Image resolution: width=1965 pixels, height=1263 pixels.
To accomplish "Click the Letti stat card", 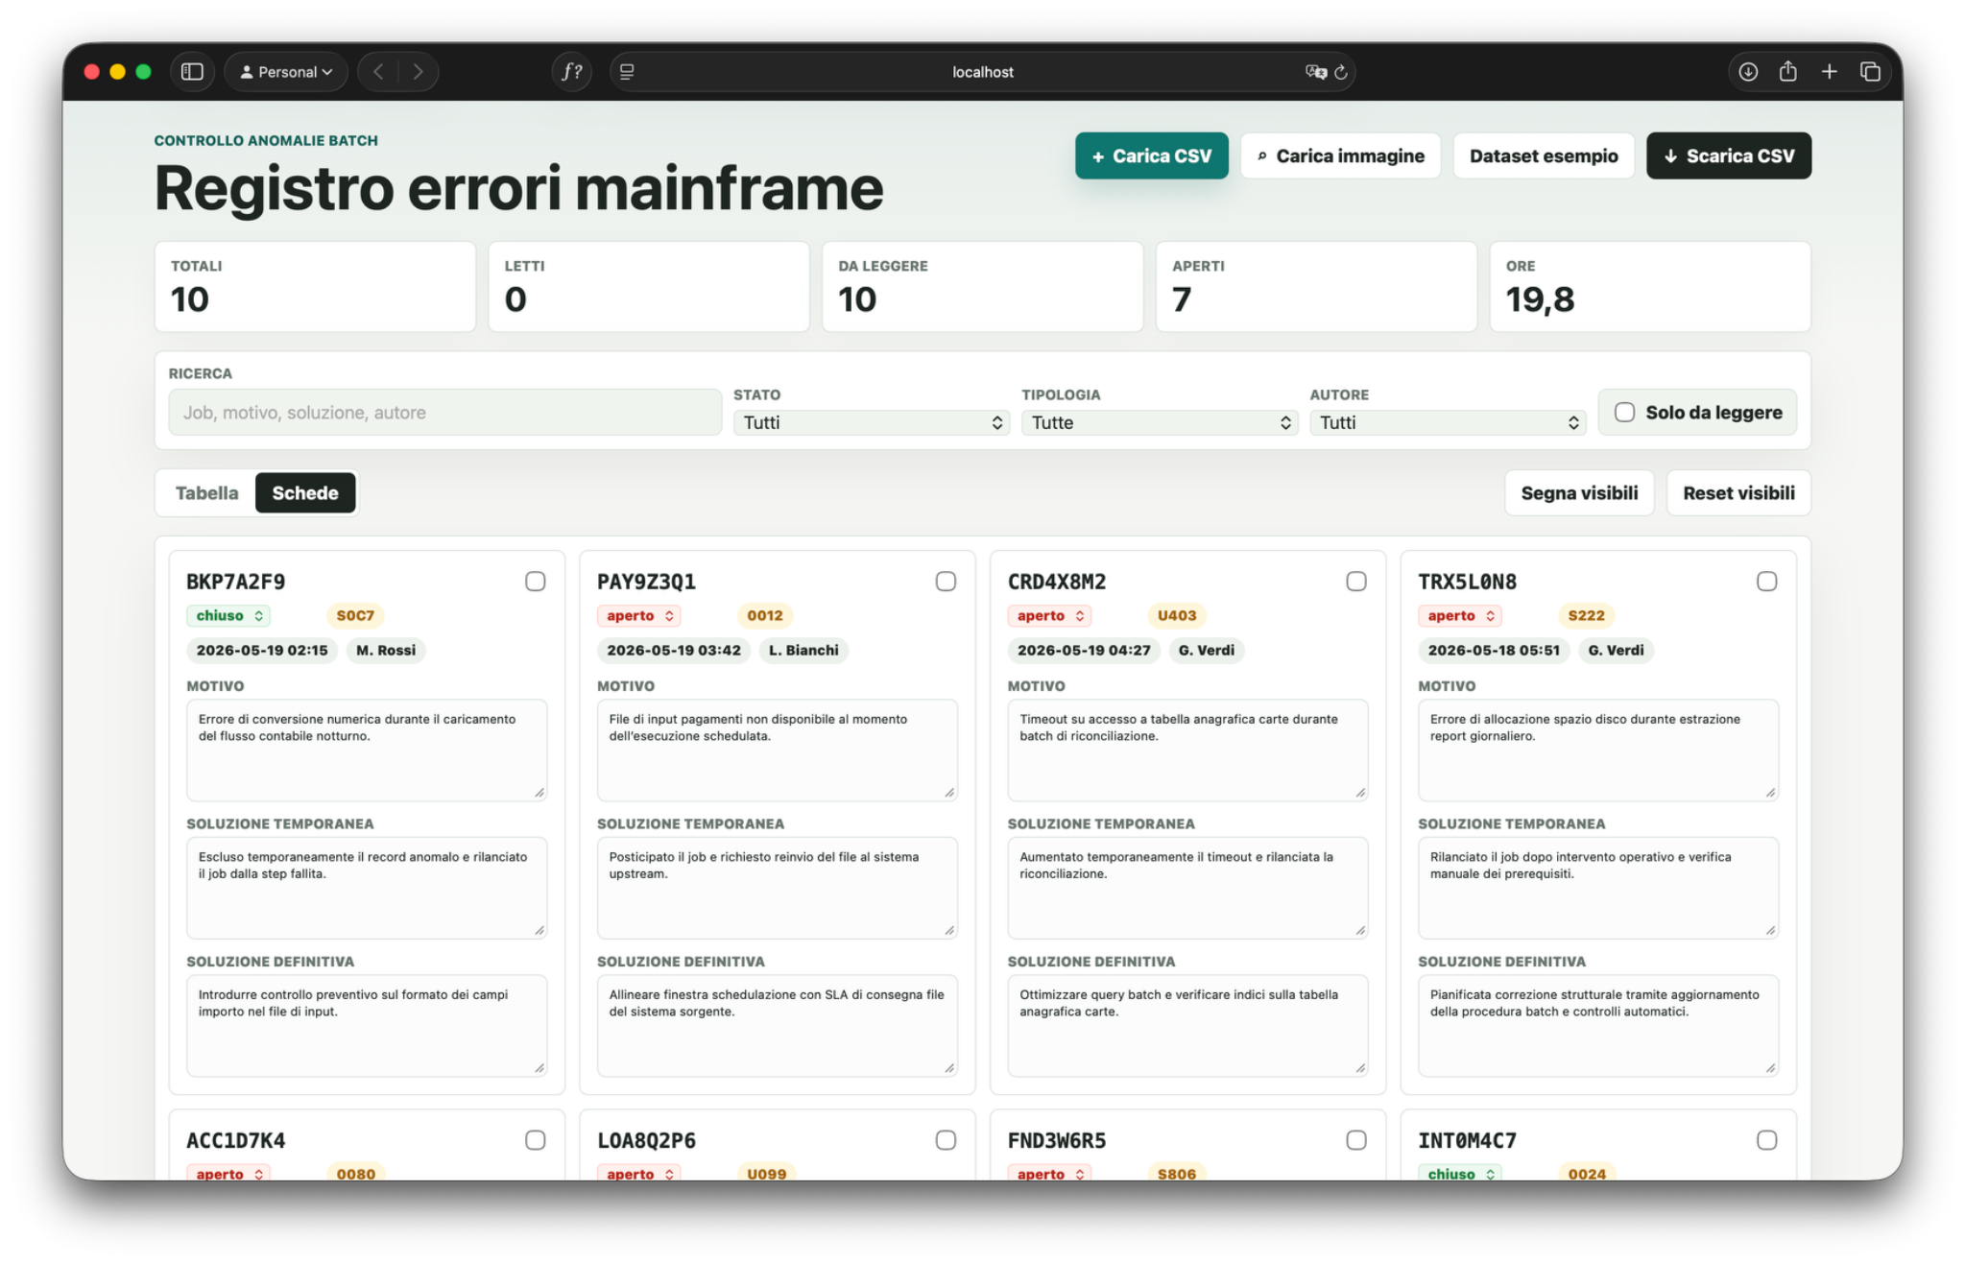I will pyautogui.click(x=649, y=287).
